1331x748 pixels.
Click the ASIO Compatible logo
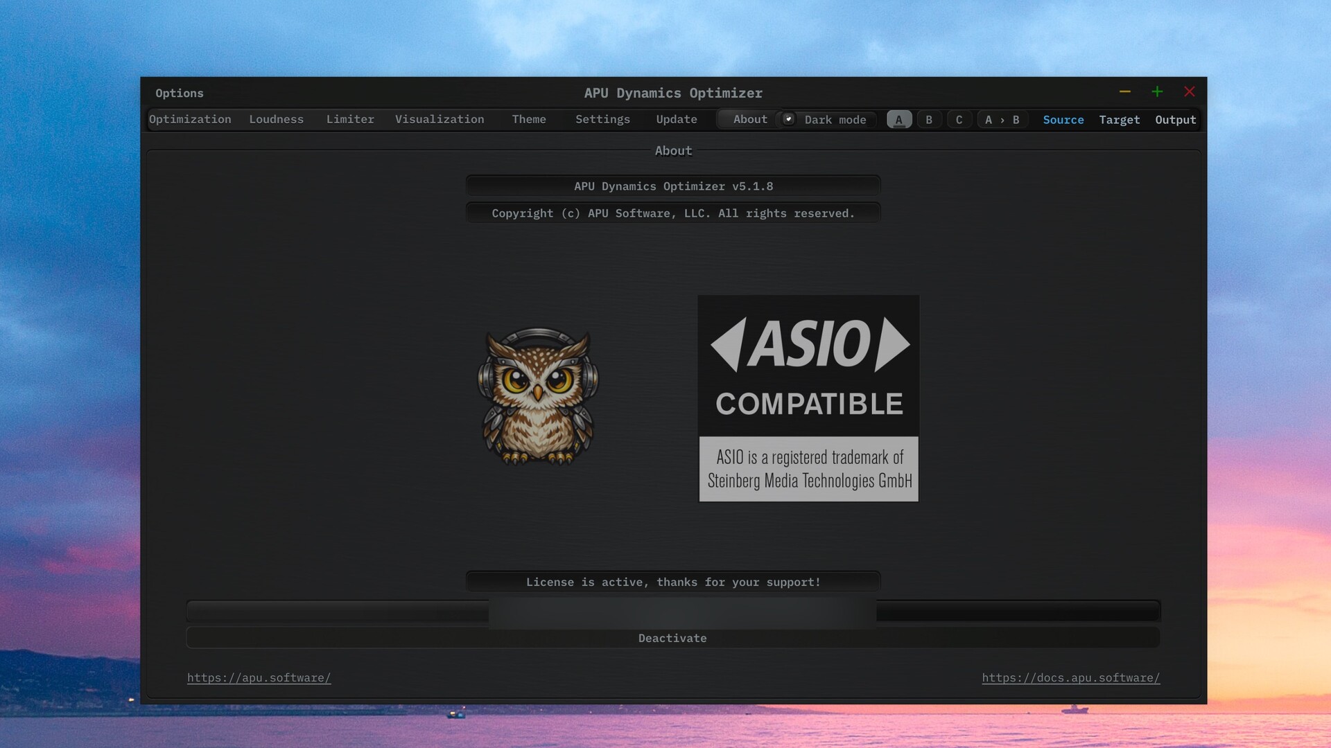point(808,398)
